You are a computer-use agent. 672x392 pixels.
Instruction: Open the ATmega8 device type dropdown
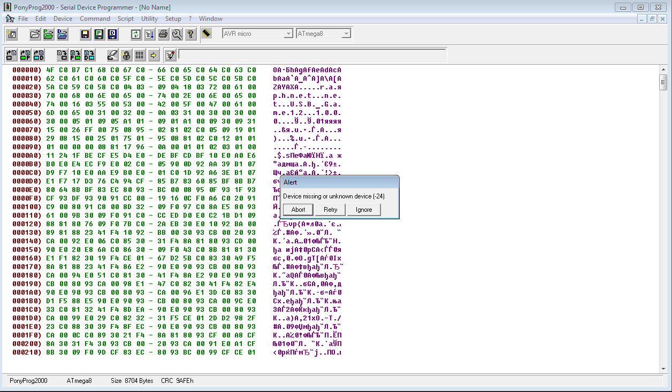click(346, 34)
